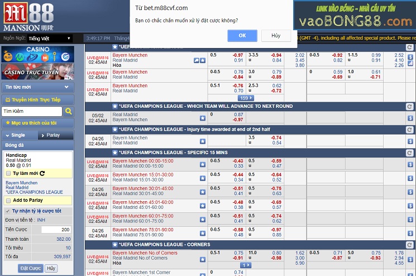The height and width of the screenshot is (276, 416).
Task: Check the Add to Parlay box
Action: [8, 200]
